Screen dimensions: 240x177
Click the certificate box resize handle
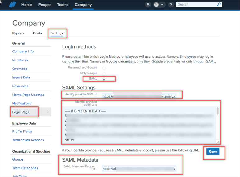tap(218, 142)
